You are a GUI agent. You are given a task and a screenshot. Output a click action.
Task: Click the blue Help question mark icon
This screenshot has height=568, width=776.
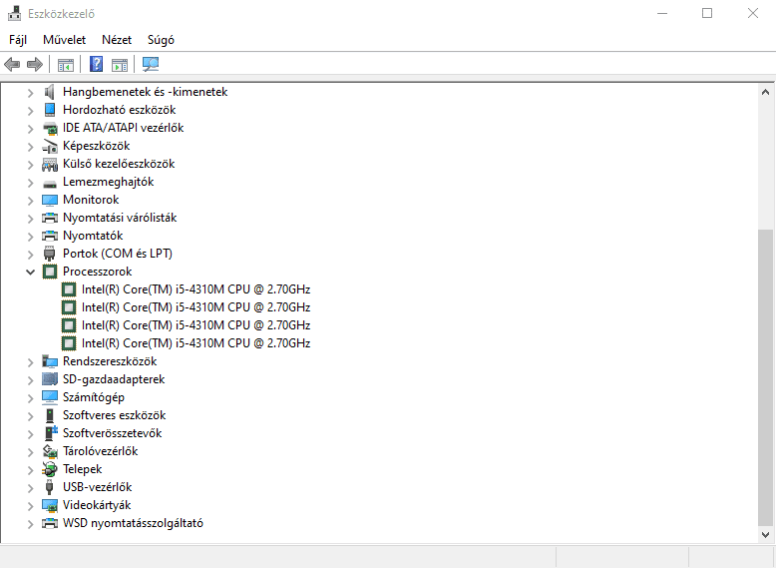pyautogui.click(x=96, y=65)
